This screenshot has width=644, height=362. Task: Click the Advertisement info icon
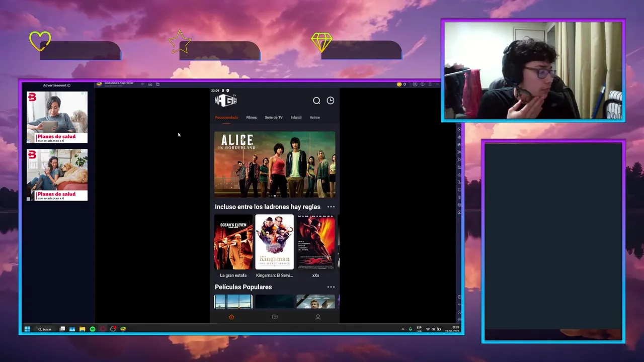pos(69,85)
